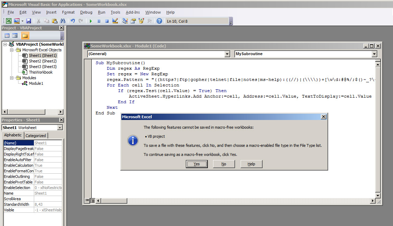
Task: Click the View Microsoft Excel toolbar icon
Action: coord(9,21)
